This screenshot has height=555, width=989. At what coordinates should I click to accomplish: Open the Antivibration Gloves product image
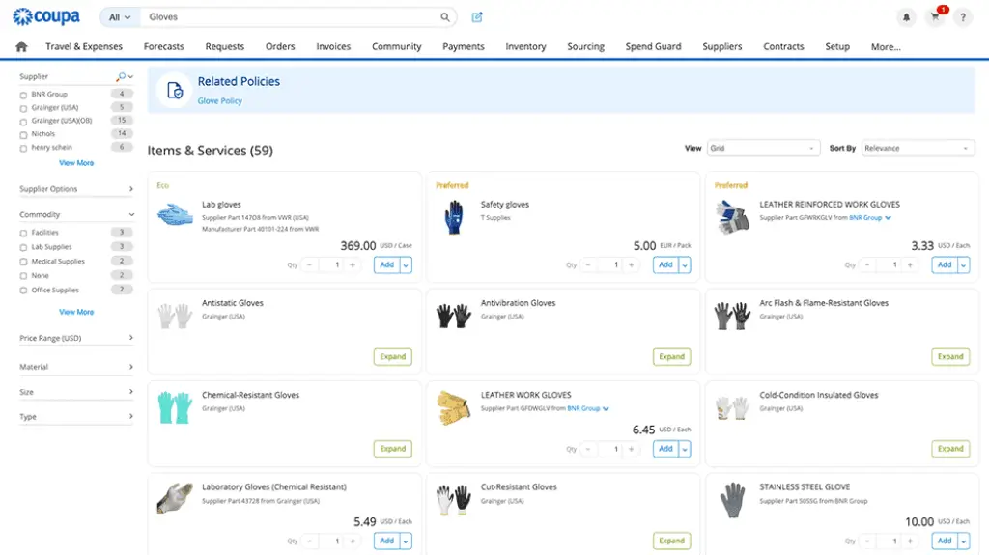[x=454, y=316]
